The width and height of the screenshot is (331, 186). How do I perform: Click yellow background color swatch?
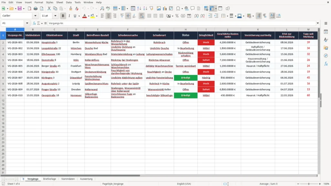point(92,16)
